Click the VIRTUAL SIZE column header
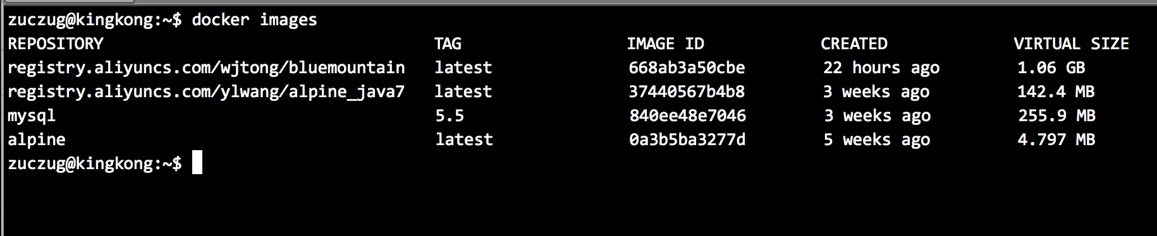Viewport: 1157px width, 236px height. pyautogui.click(x=1072, y=44)
